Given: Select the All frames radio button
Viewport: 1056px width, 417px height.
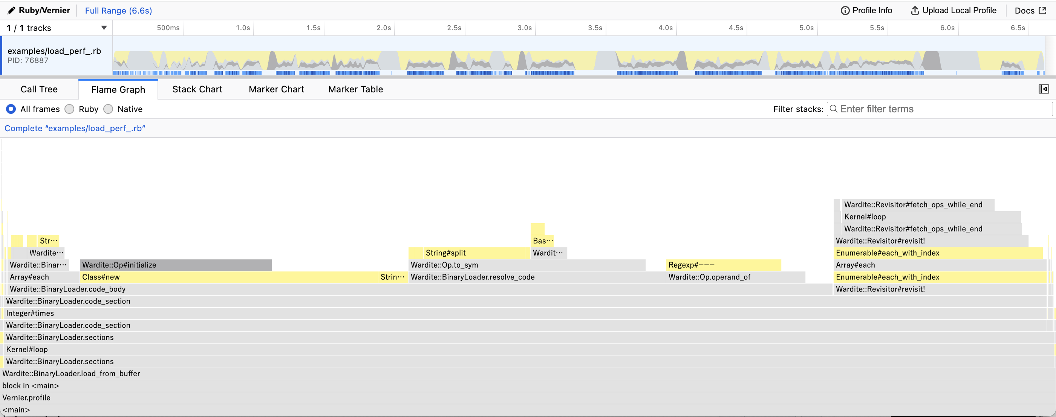Looking at the screenshot, I should click(11, 109).
